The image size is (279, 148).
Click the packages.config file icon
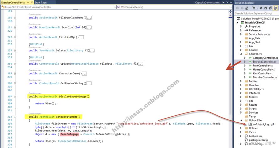[x=246, y=140]
